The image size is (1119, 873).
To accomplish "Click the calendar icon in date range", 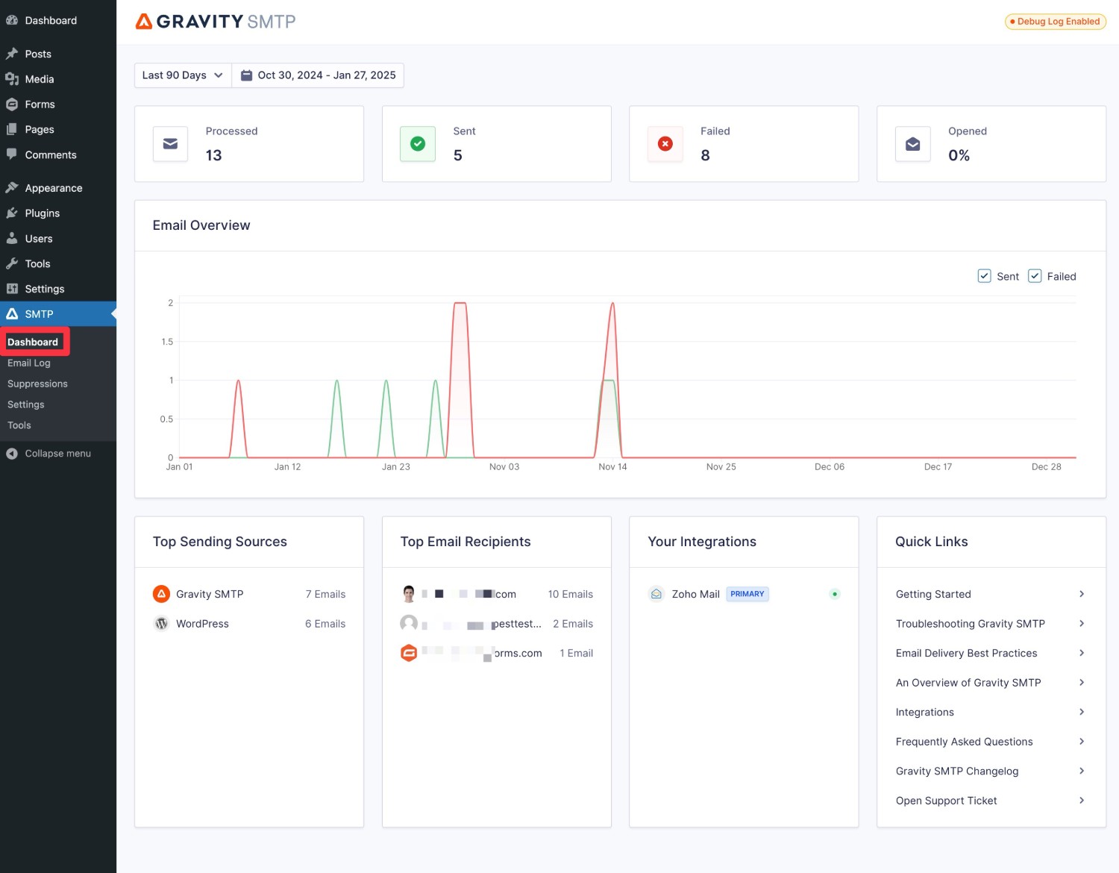I will pos(246,75).
